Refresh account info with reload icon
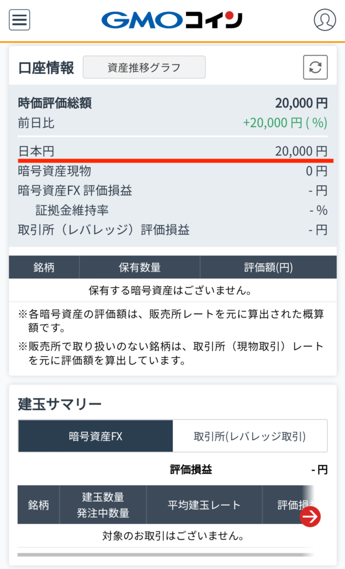 point(315,68)
